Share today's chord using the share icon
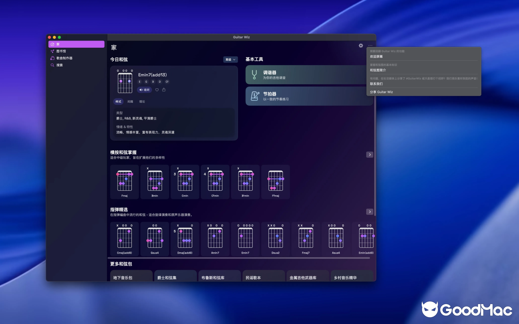519x324 pixels. pyautogui.click(x=164, y=90)
